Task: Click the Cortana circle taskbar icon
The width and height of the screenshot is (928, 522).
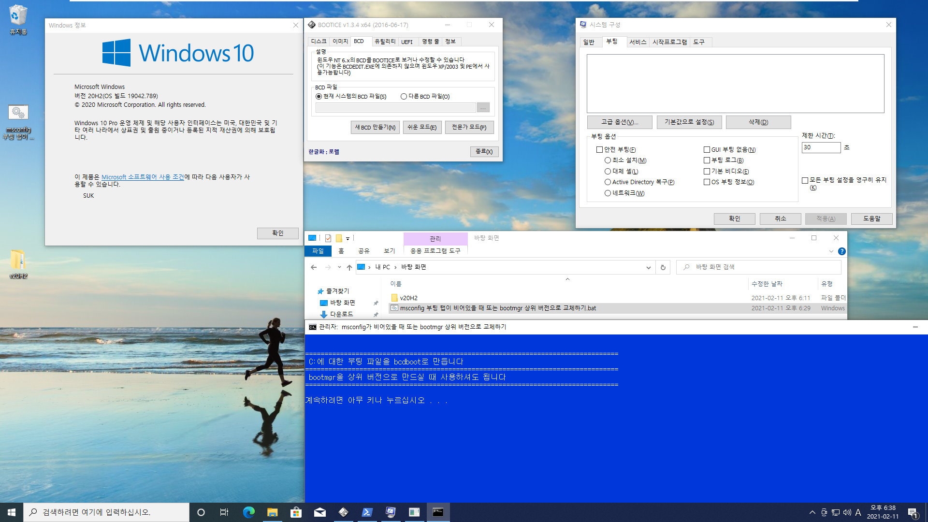Action: click(201, 512)
